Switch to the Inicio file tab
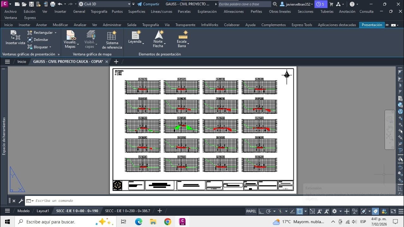Image resolution: width=404 pixels, height=227 pixels. coord(22,62)
